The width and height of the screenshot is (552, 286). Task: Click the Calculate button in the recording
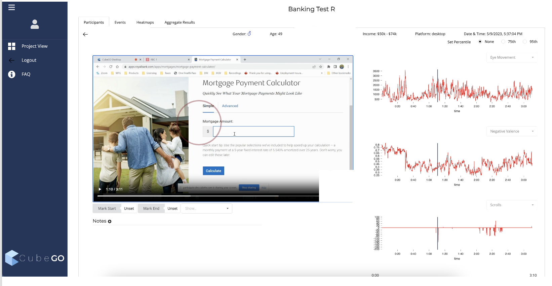[213, 171]
